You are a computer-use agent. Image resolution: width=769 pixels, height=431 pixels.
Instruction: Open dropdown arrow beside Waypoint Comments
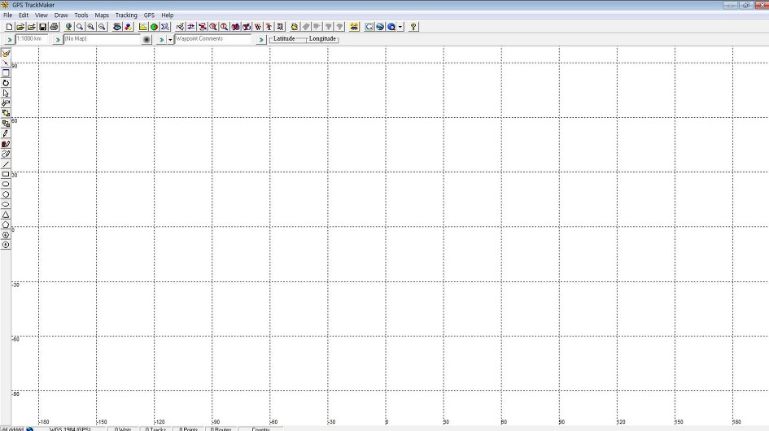coord(170,39)
